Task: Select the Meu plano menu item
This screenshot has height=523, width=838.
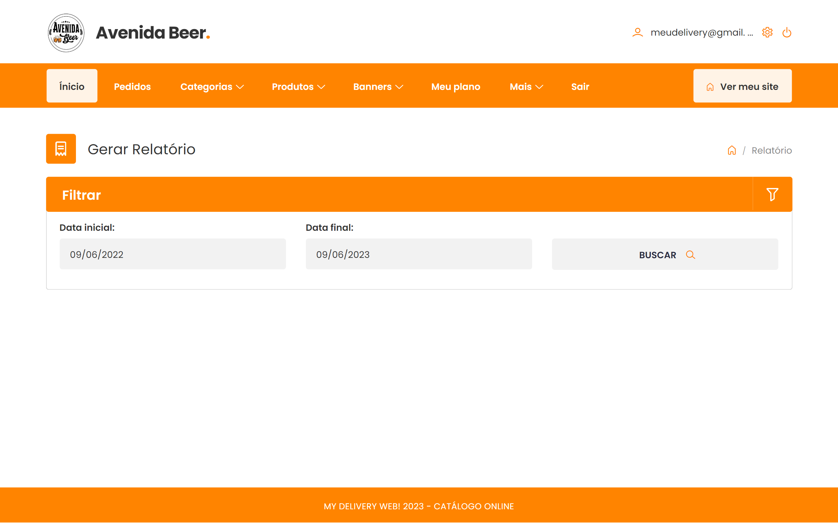Action: pyautogui.click(x=456, y=87)
